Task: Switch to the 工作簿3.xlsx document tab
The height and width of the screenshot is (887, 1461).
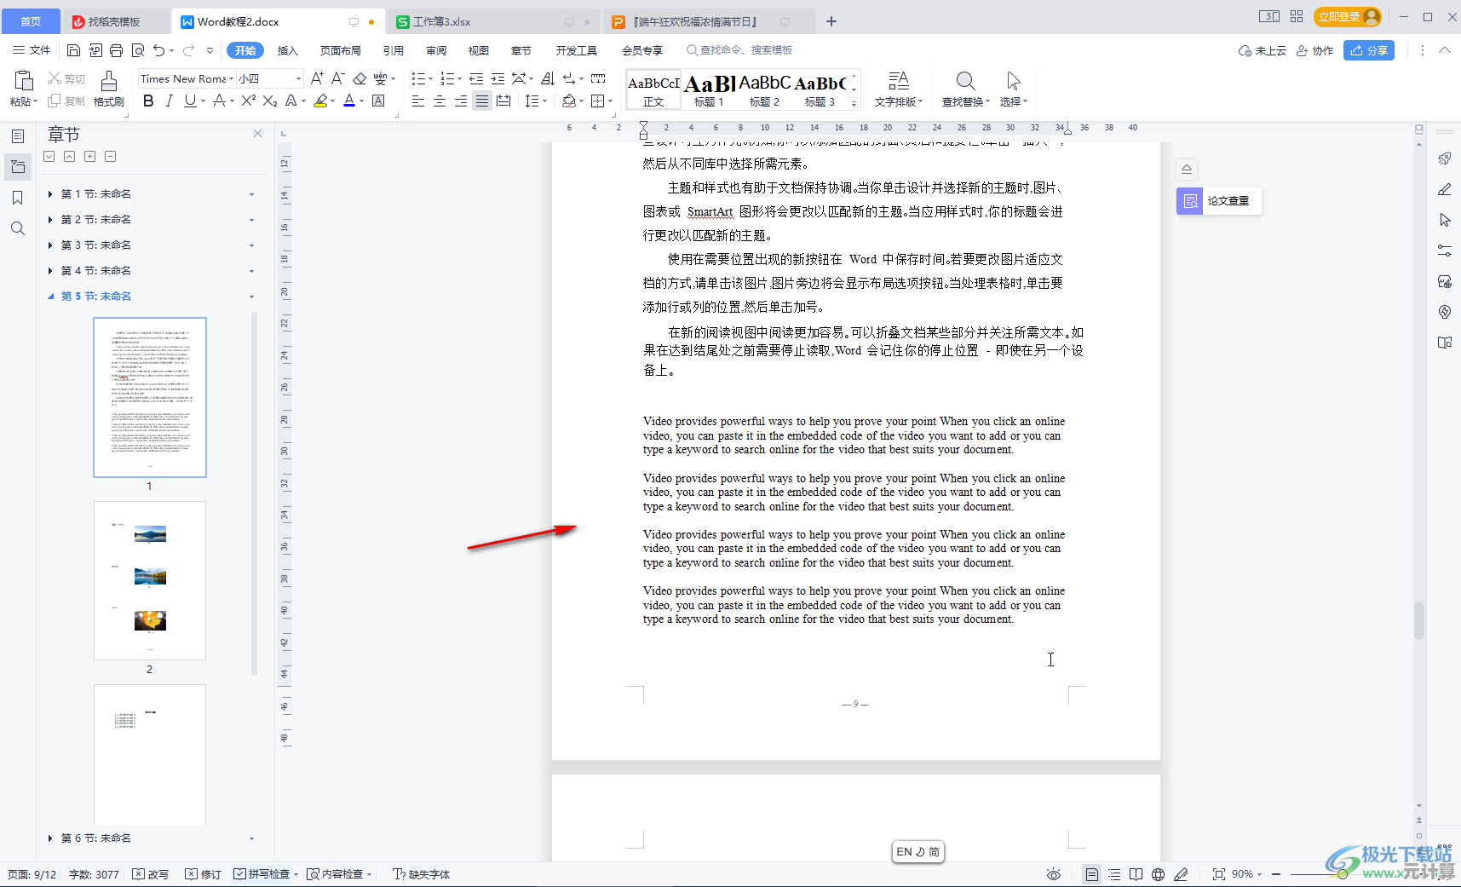Action: pyautogui.click(x=443, y=21)
